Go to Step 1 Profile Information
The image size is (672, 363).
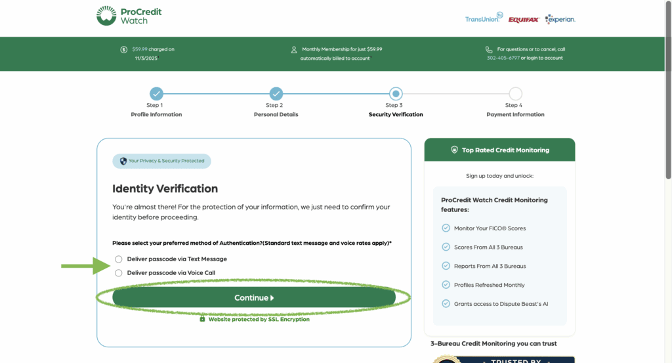click(156, 94)
